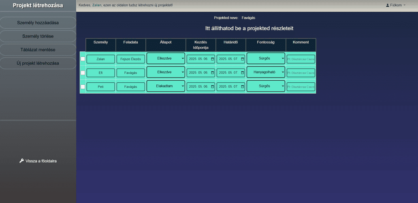
Task: Click Új projekt létrehozása button
Action: click(38, 63)
